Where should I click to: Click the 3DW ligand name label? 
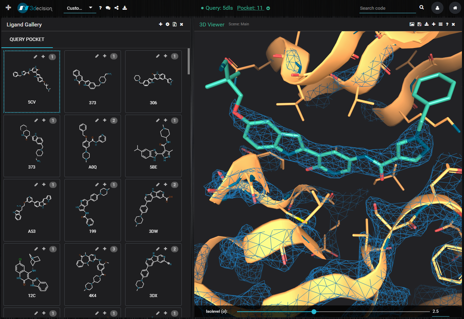[x=153, y=231]
